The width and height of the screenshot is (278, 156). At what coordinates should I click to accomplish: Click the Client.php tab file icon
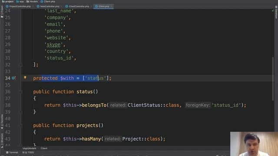point(96,6)
